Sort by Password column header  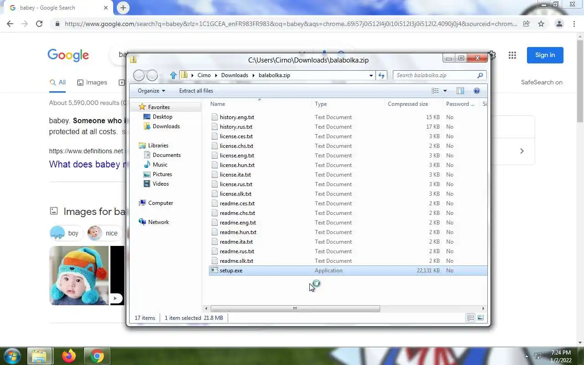462,104
